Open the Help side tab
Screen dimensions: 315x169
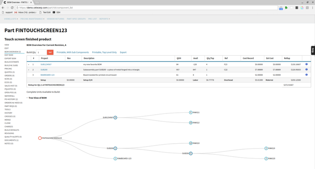pyautogui.click(x=313, y=50)
